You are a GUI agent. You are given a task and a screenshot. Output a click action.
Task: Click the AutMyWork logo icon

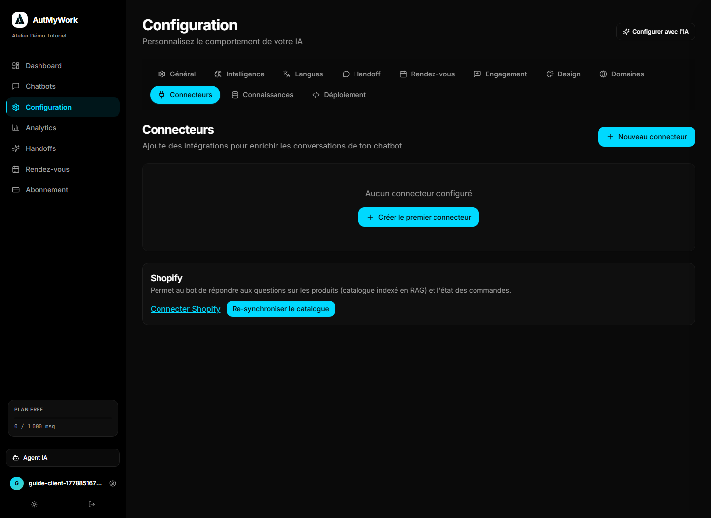pyautogui.click(x=20, y=20)
